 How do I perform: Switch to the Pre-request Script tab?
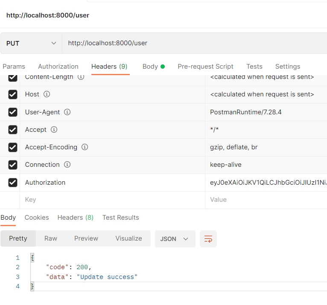tap(205, 67)
